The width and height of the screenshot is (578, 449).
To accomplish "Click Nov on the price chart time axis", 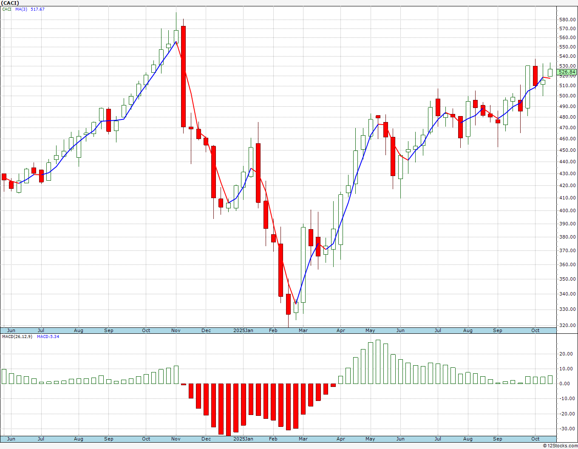I will point(176,330).
